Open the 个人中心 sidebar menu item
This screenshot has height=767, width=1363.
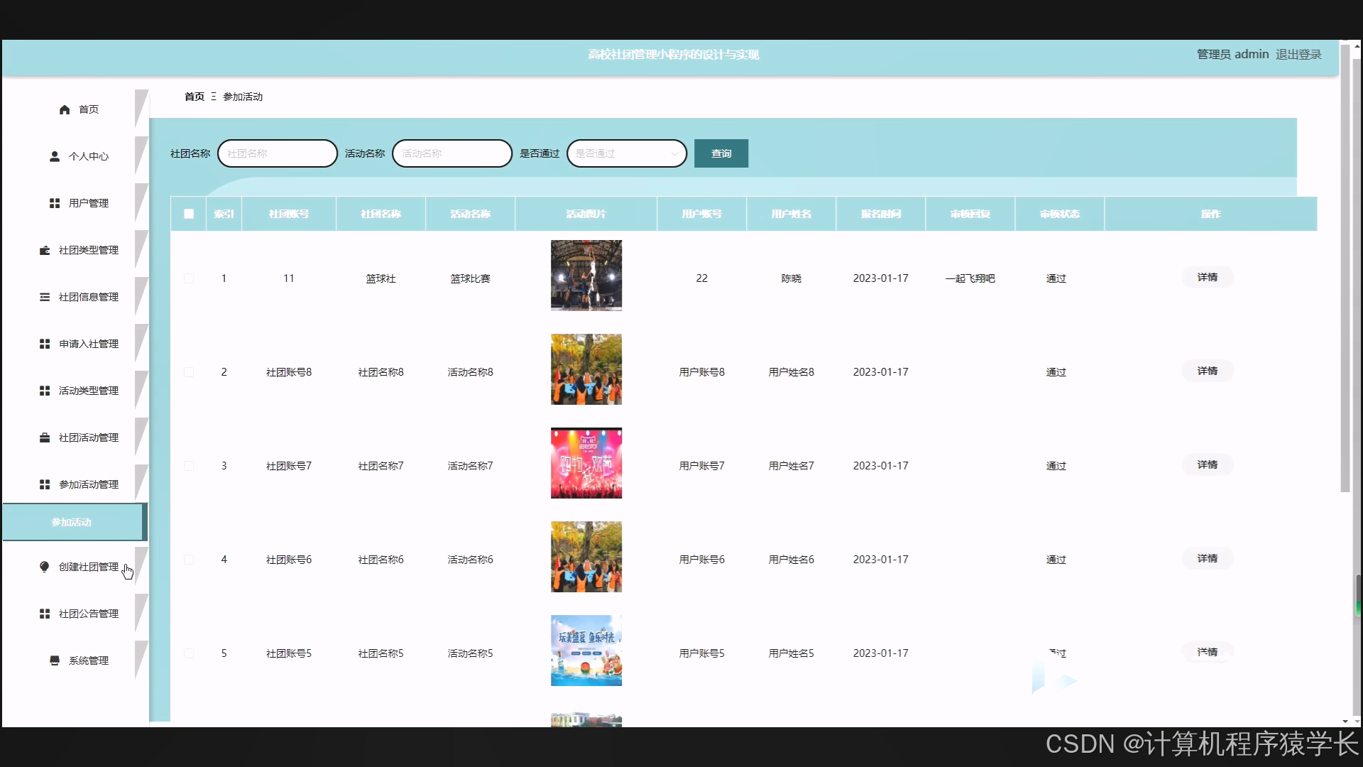[75, 156]
